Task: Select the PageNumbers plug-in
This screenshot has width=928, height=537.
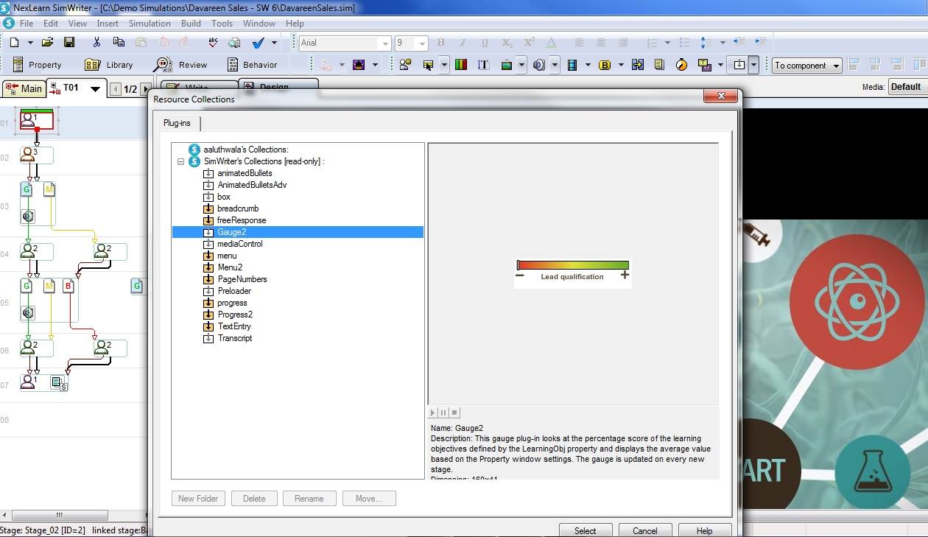Action: [x=242, y=279]
